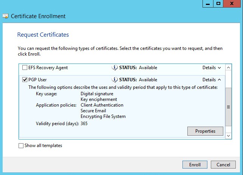The height and width of the screenshot is (175, 243).
Task: Click the Secure Email policy text
Action: (x=93, y=111)
